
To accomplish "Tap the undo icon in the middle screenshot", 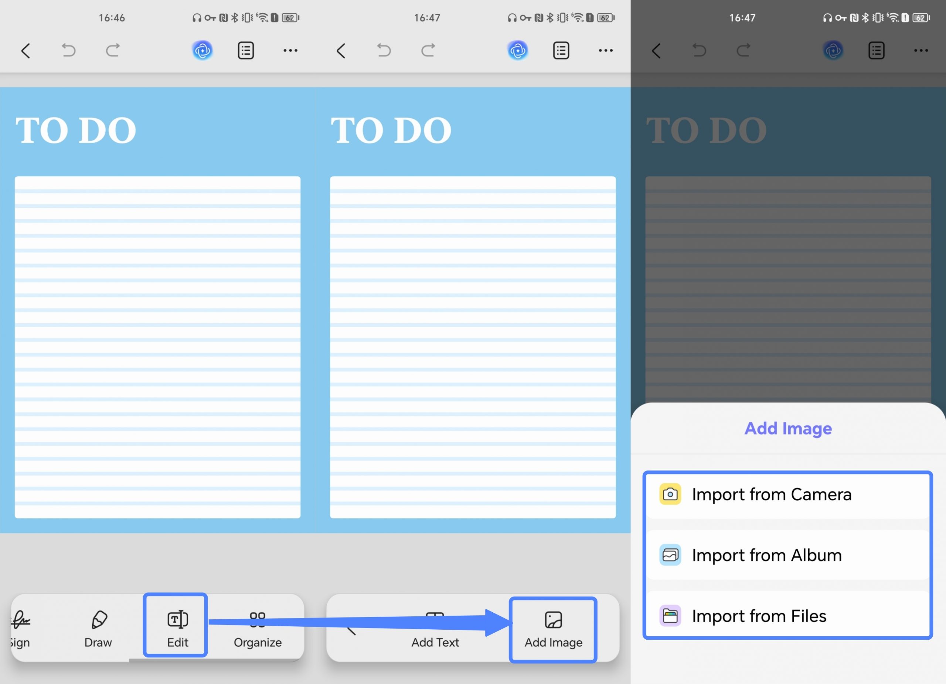I will pos(384,51).
